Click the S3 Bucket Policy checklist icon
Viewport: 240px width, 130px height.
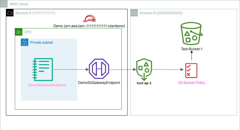coord(191,71)
